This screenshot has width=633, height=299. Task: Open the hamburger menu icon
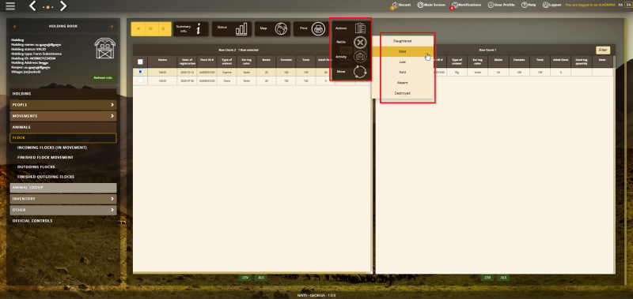pyautogui.click(x=10, y=6)
